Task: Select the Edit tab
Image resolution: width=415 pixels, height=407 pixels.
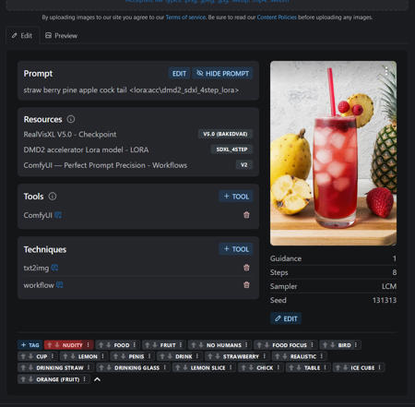Action: click(22, 36)
